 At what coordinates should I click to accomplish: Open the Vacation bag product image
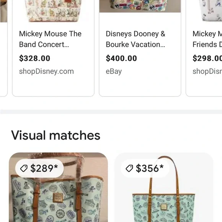tap(140, 6)
